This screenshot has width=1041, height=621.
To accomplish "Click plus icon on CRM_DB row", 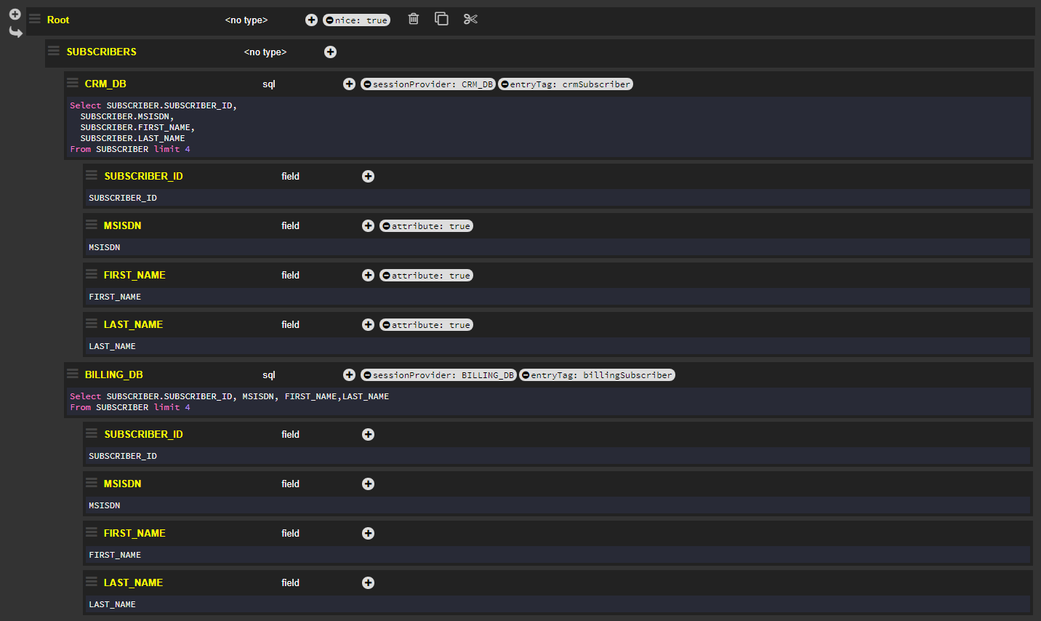I will 349,84.
